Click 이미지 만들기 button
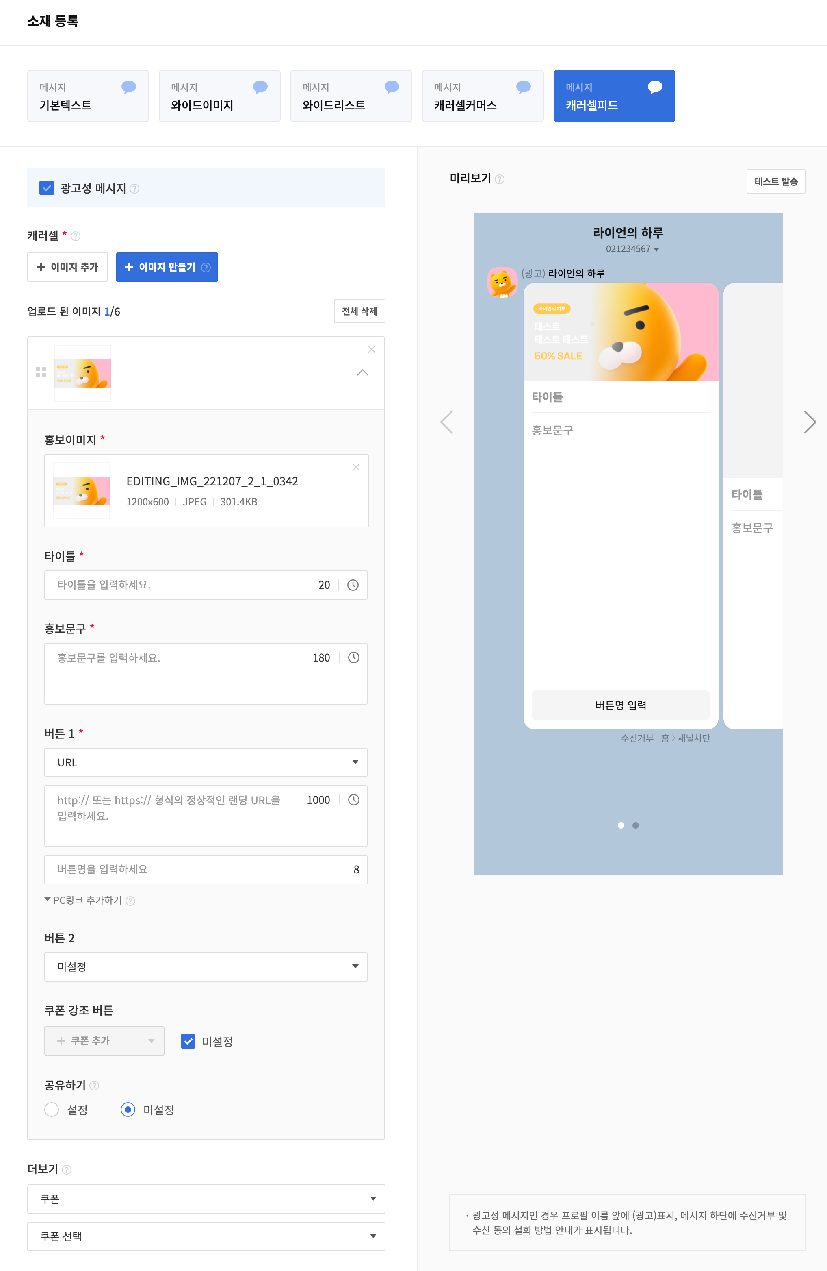Viewport: 827px width, 1271px height. [167, 267]
